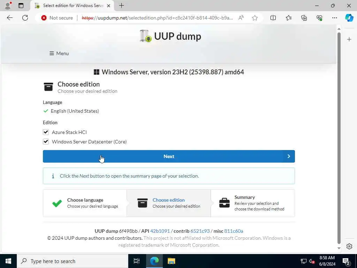Image resolution: width=357 pixels, height=268 pixels.
Task: Open API commit link 42b1091
Action: (160, 231)
